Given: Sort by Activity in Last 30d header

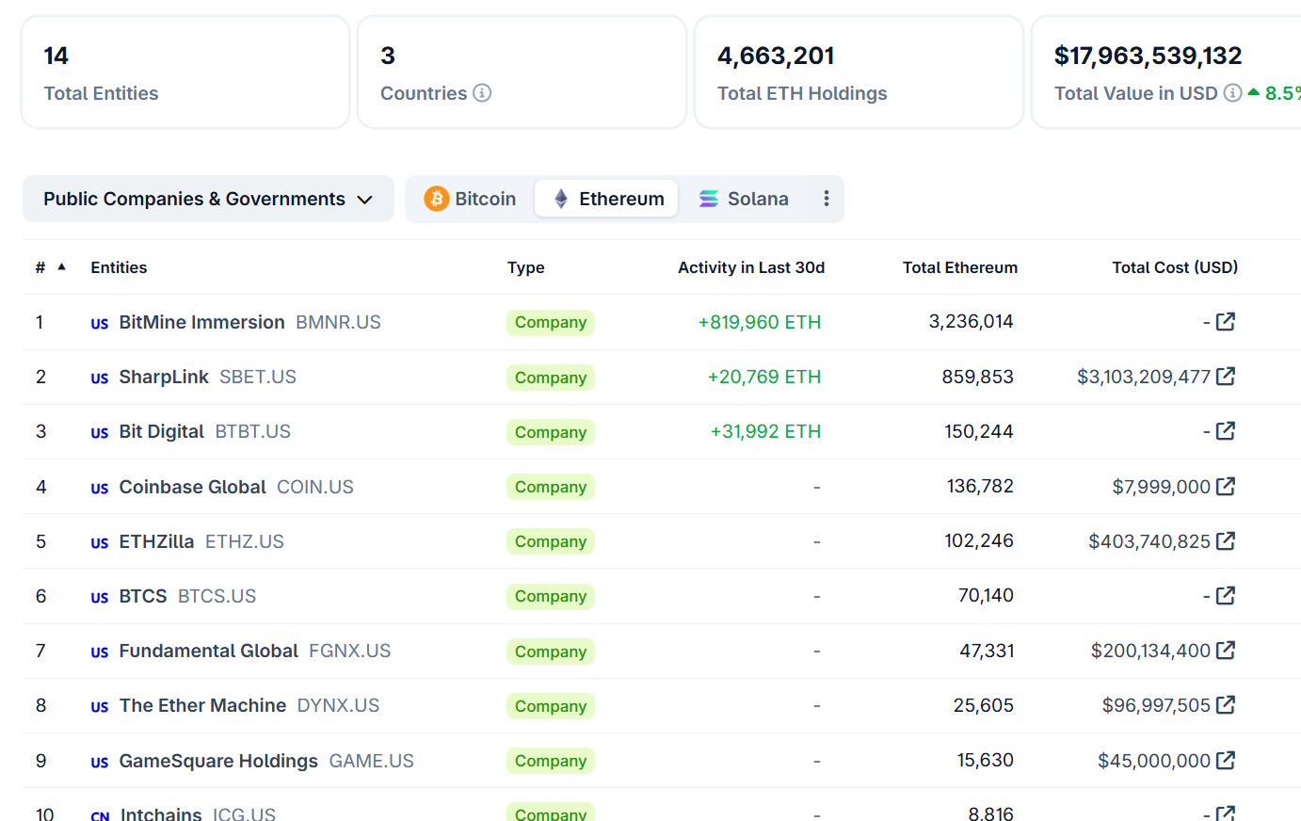Looking at the screenshot, I should tap(750, 267).
